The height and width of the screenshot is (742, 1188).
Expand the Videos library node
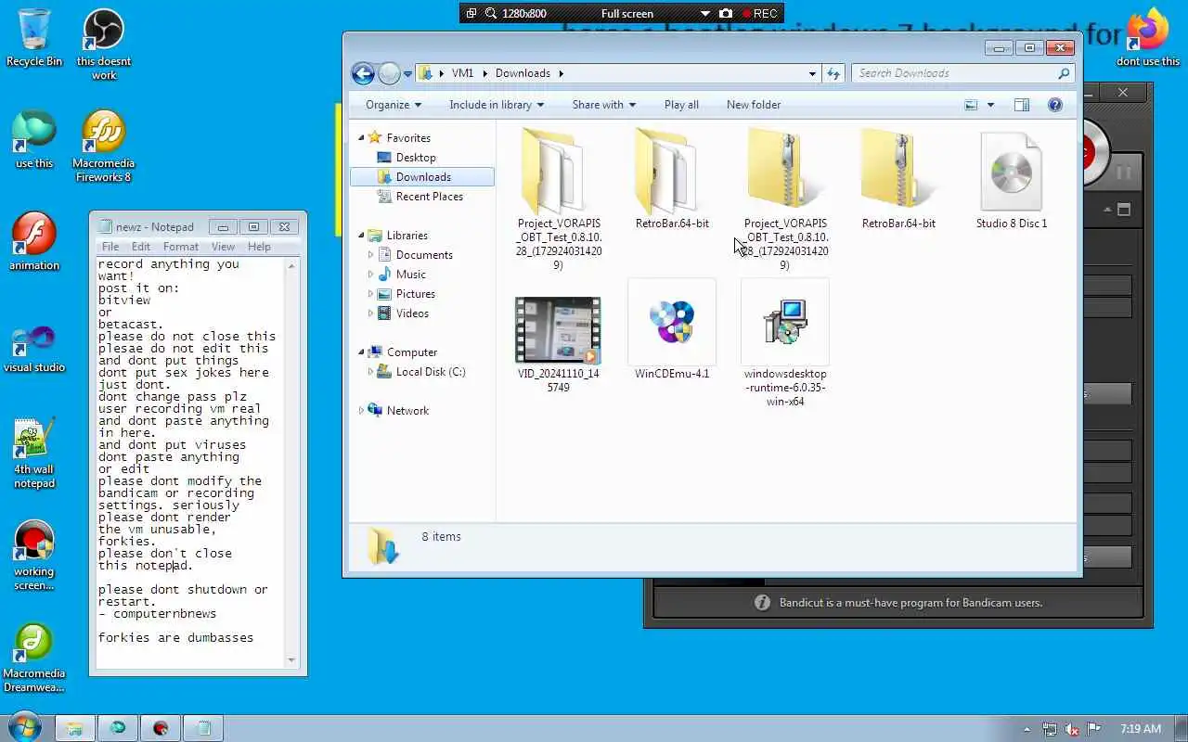pos(371,313)
